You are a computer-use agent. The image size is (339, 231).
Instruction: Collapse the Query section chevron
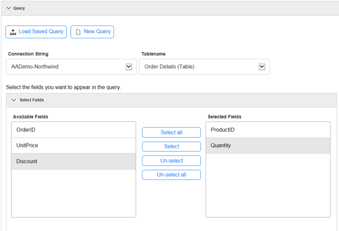(8, 8)
